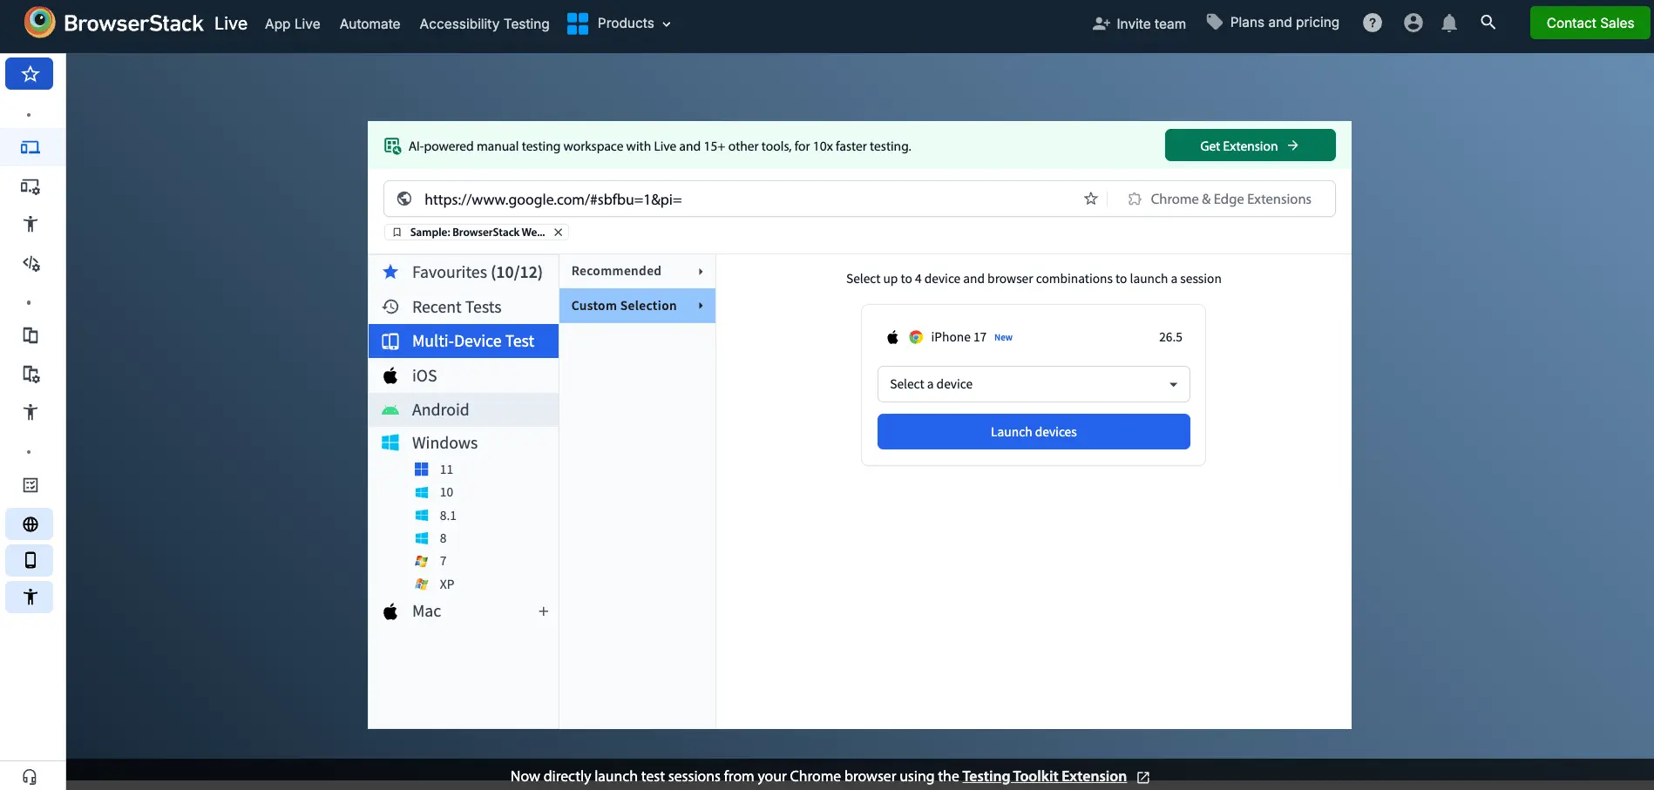The height and width of the screenshot is (790, 1654).
Task: Choose the Android platform
Action: (464, 409)
